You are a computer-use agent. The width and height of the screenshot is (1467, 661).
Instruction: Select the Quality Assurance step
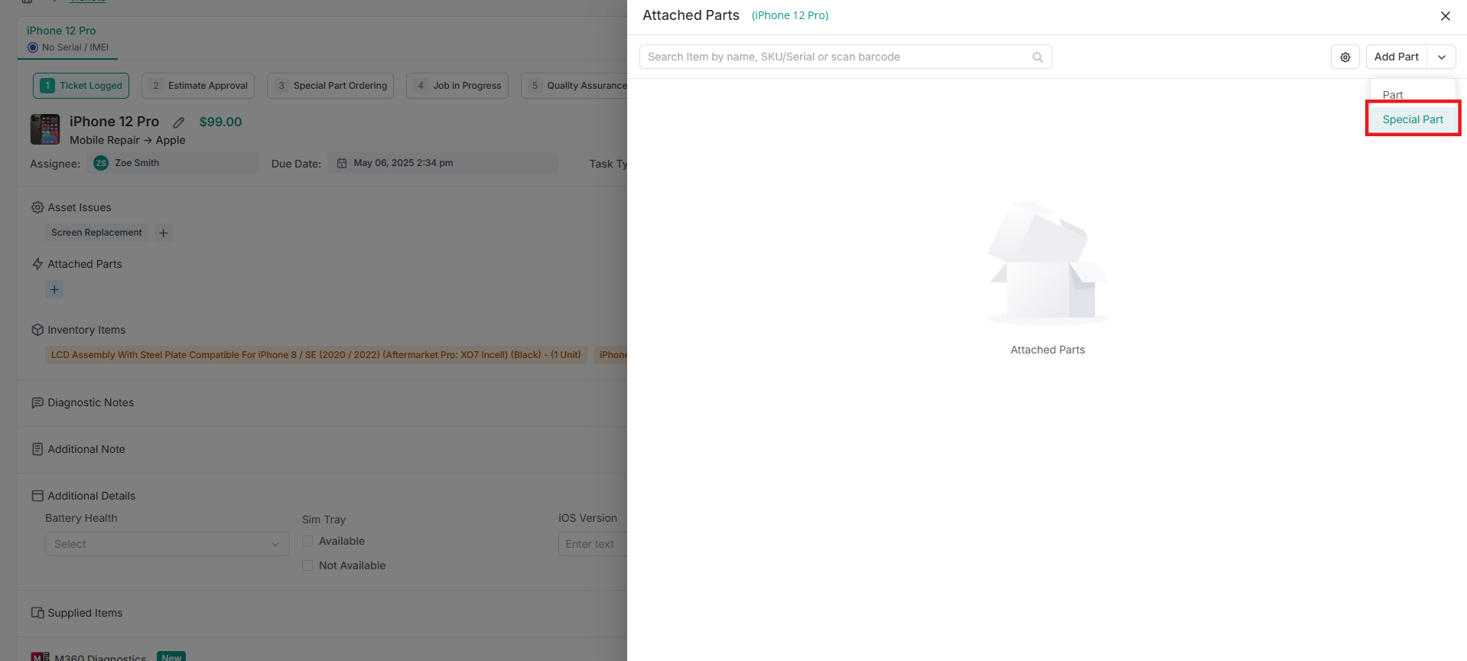click(x=574, y=86)
